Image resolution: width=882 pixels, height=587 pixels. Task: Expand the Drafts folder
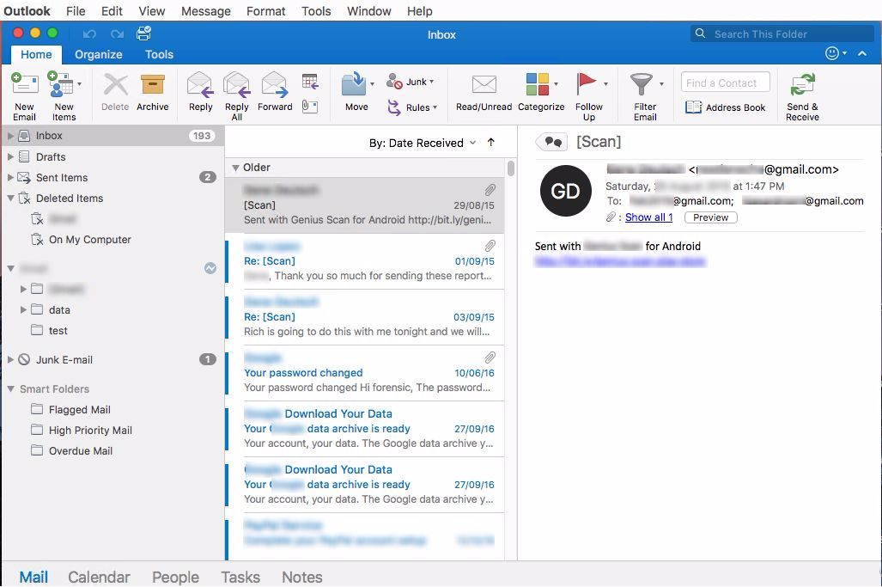[10, 156]
